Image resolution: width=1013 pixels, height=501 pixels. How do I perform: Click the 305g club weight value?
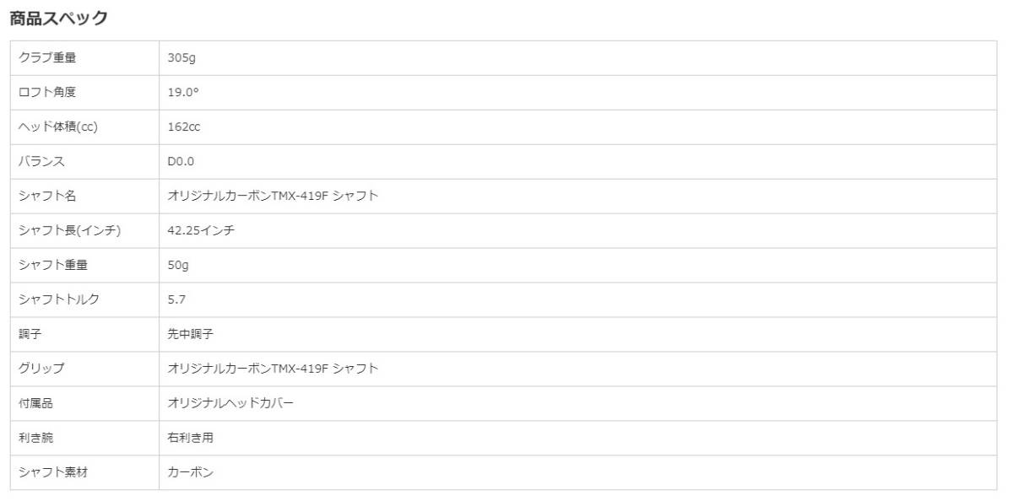[x=182, y=58]
